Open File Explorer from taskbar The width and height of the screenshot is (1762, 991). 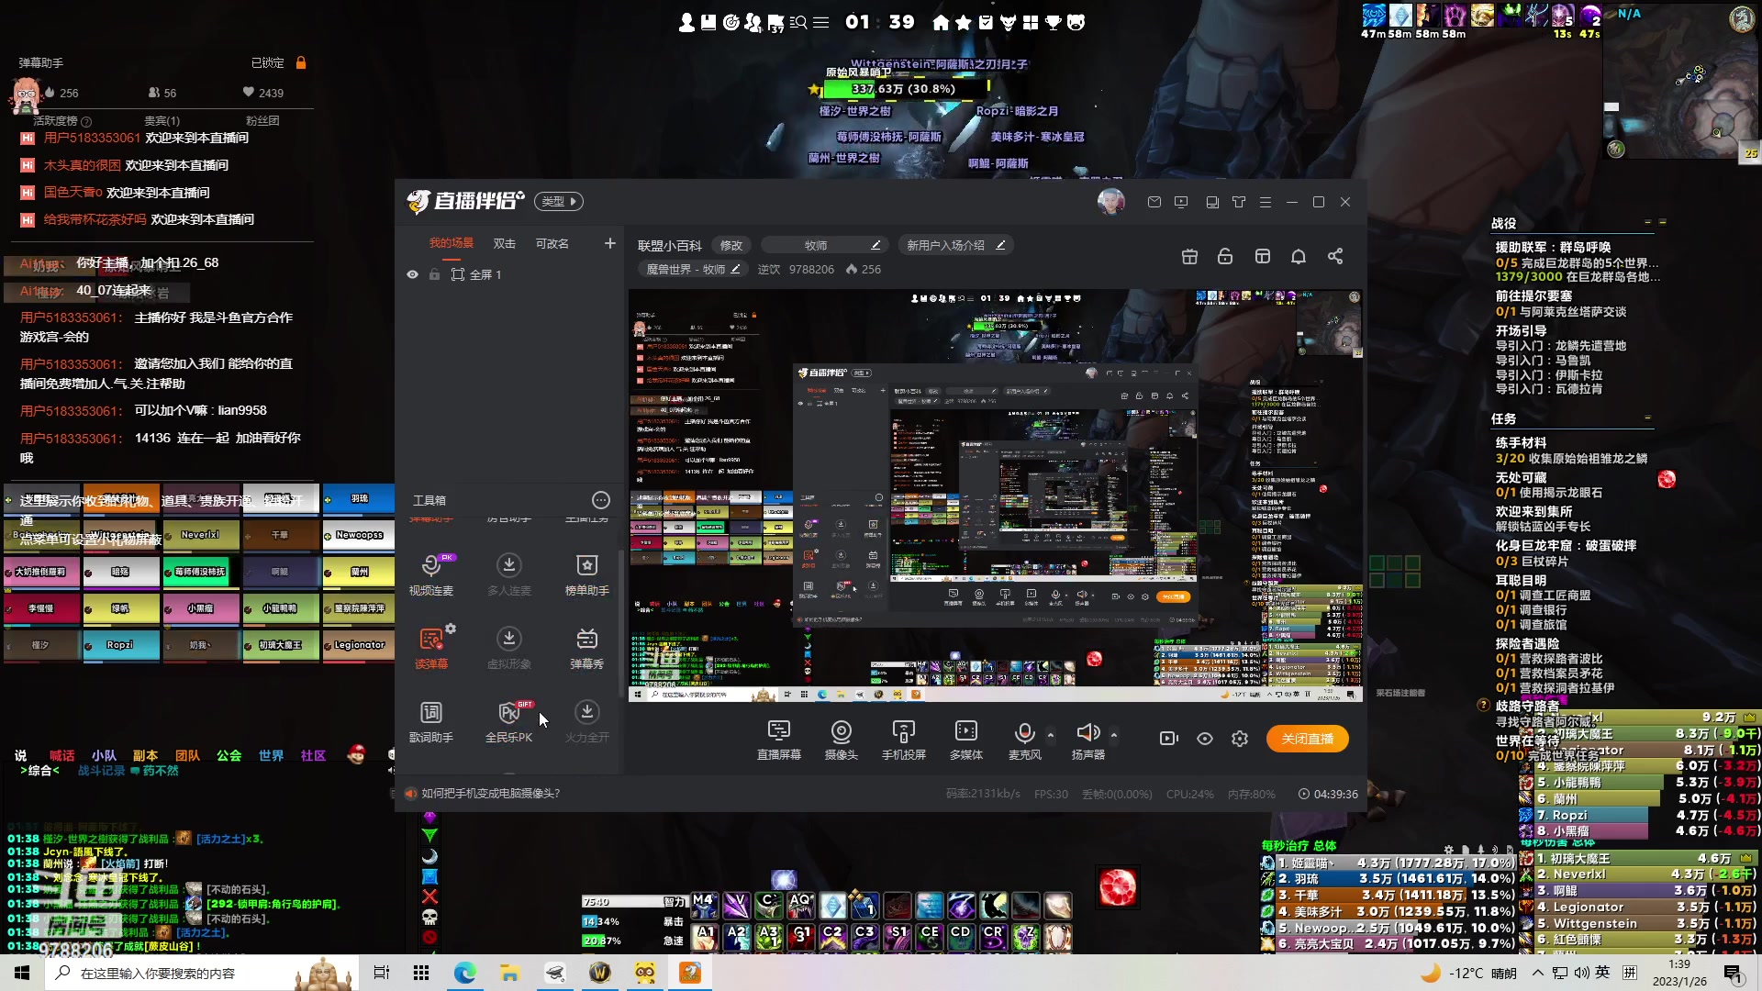point(510,973)
